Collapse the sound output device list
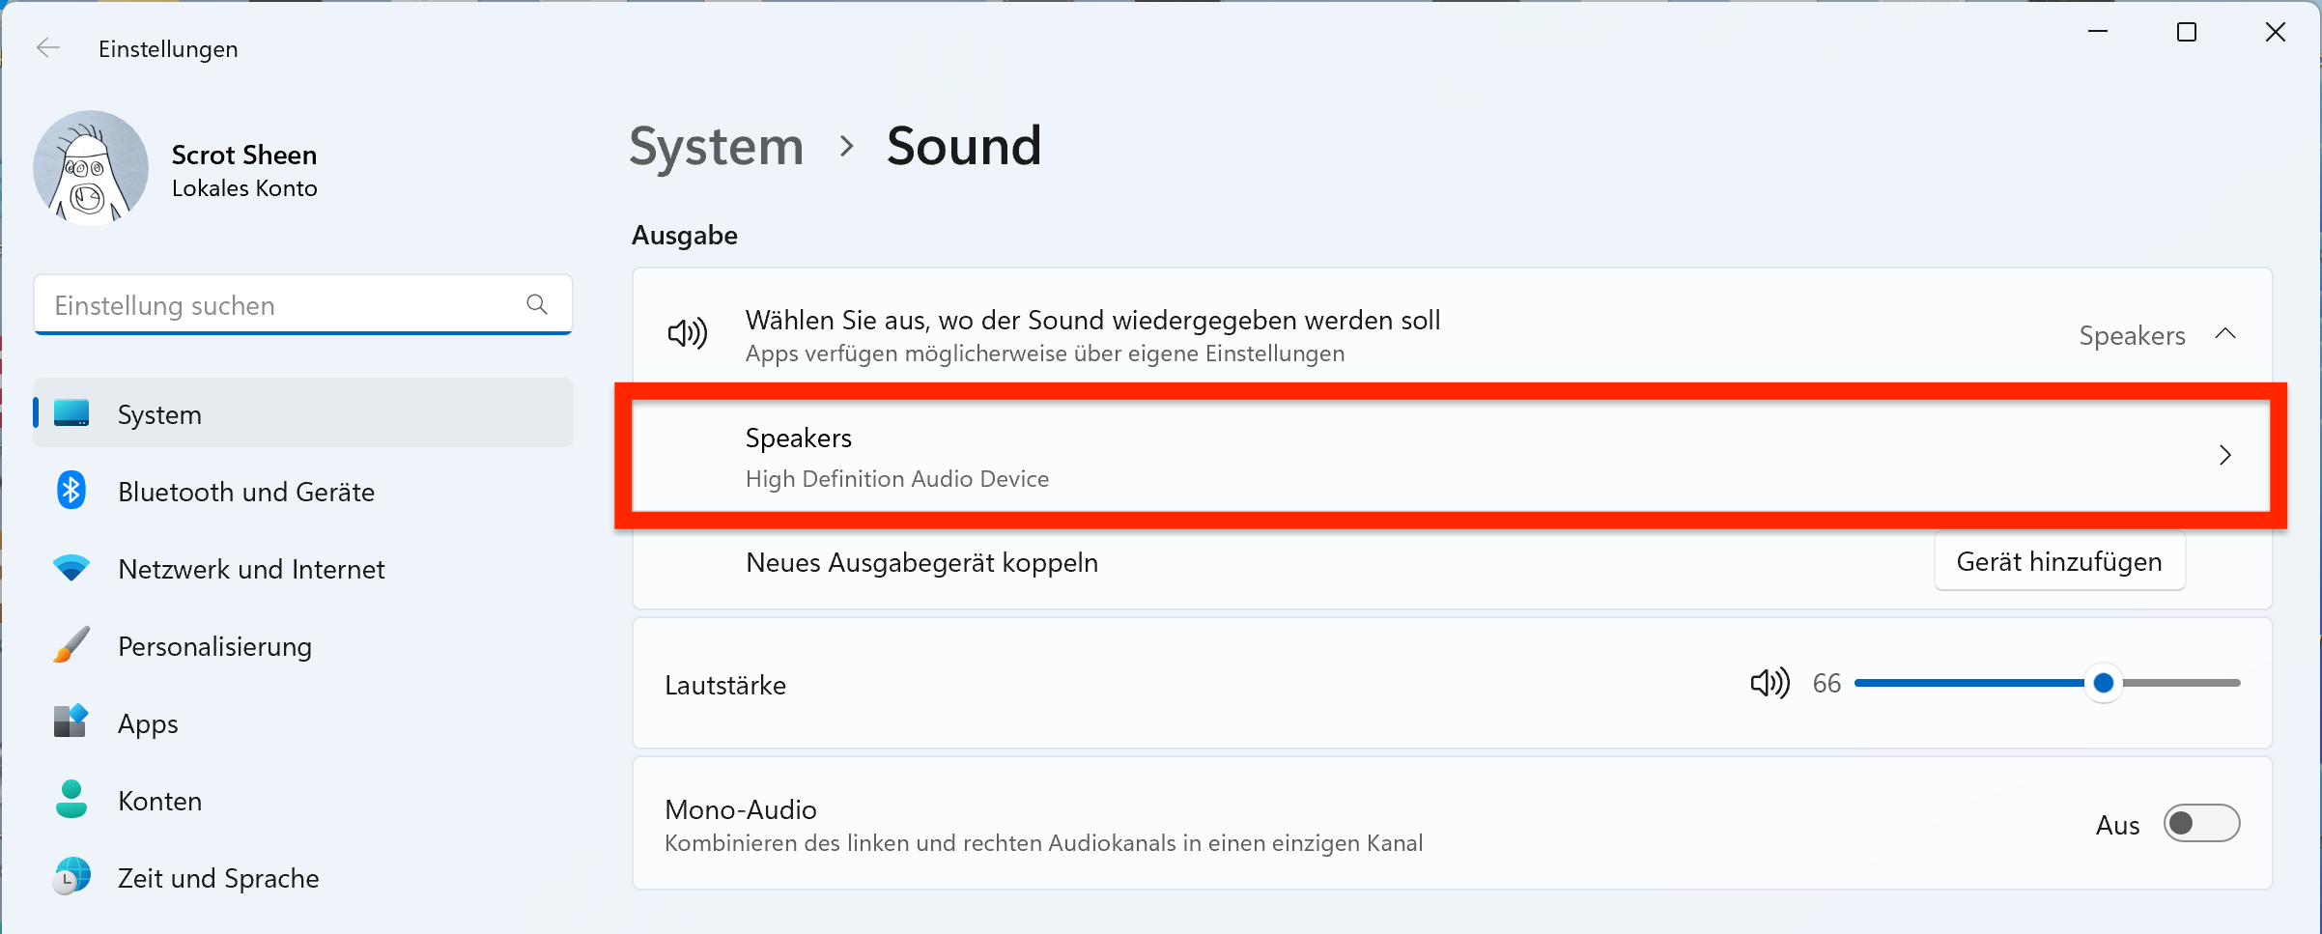Image resolution: width=2322 pixels, height=934 pixels. click(x=2225, y=333)
